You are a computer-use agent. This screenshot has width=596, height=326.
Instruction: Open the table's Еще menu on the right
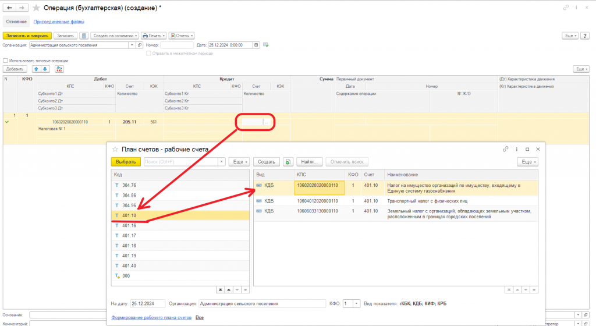coord(581,69)
